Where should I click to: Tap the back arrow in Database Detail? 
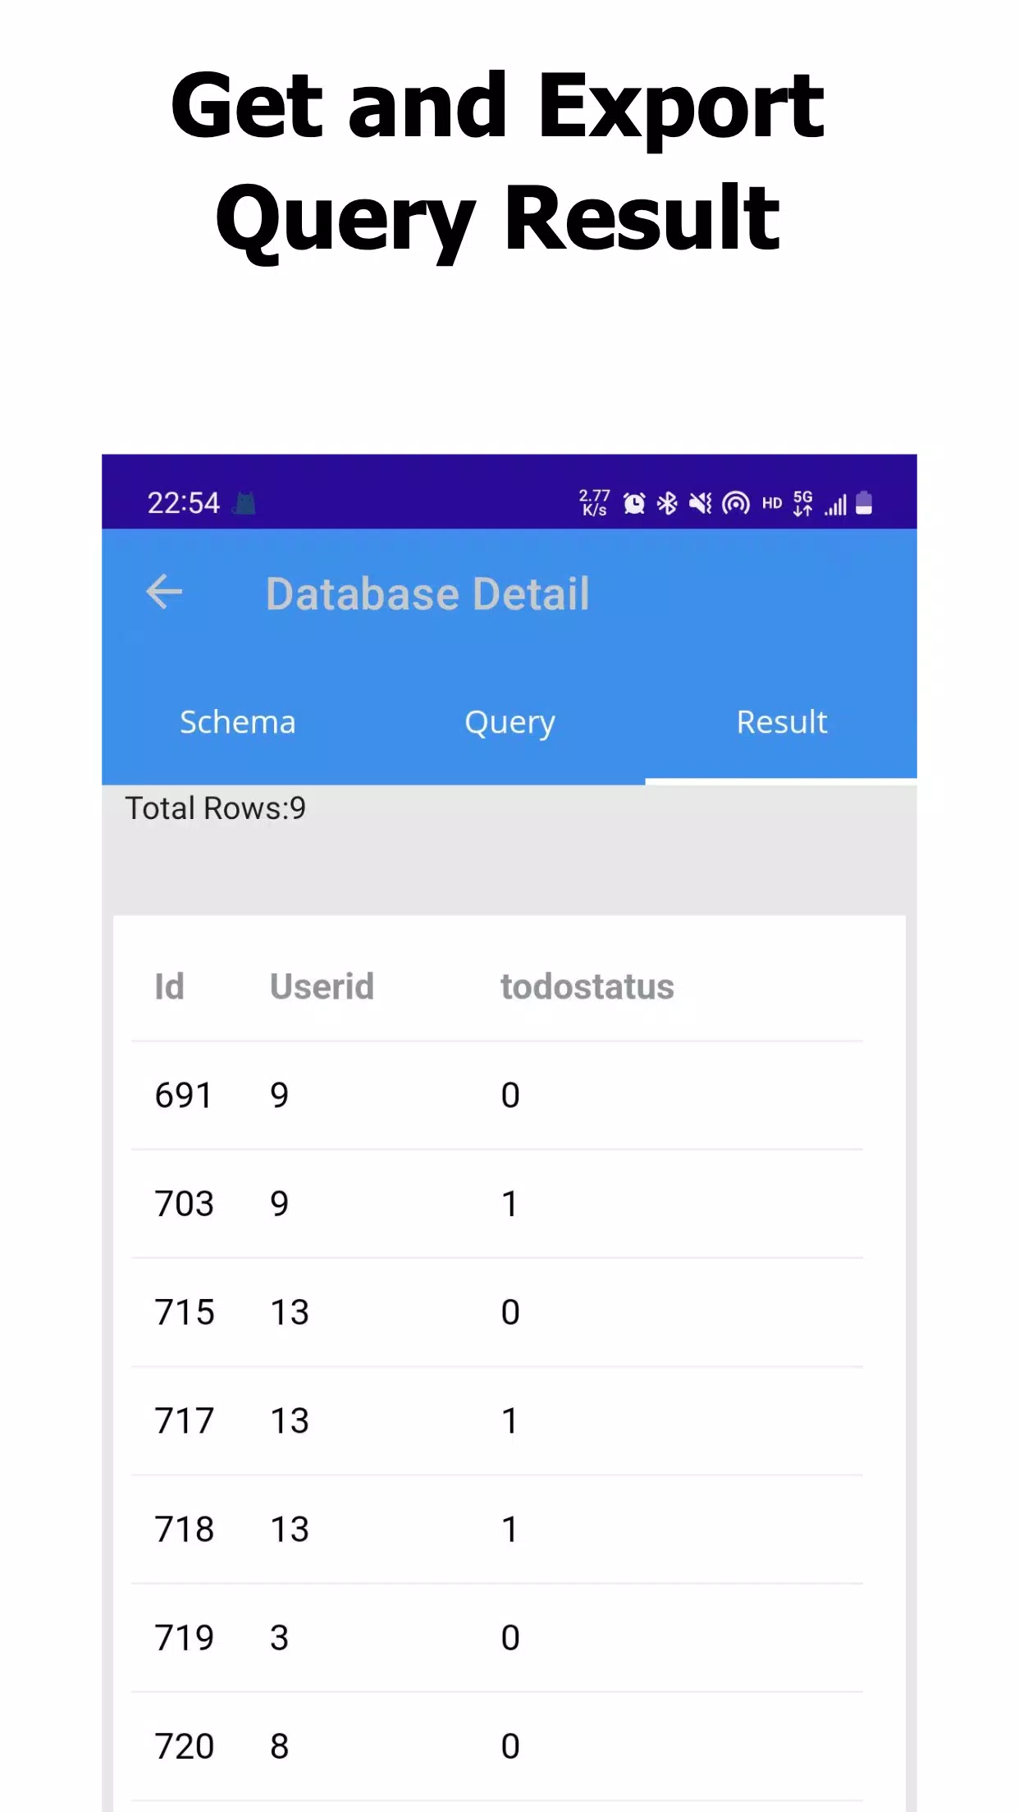[164, 593]
